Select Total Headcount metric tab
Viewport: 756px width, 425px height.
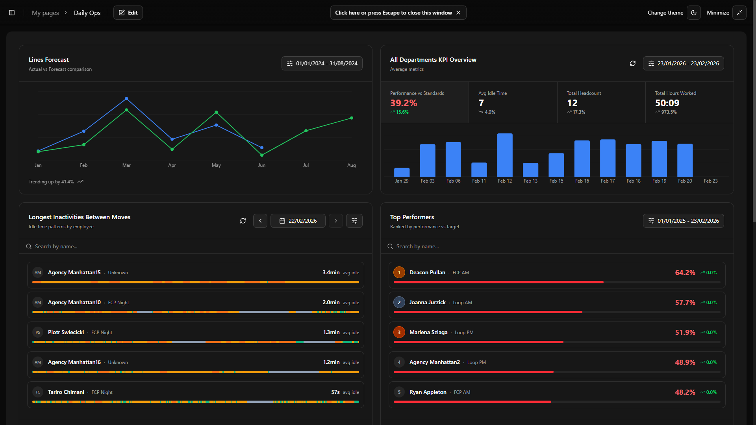601,102
